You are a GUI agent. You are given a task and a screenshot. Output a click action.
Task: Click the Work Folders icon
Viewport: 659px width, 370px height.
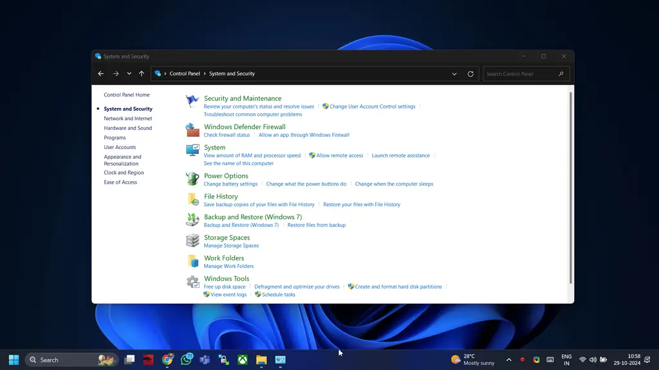point(192,261)
